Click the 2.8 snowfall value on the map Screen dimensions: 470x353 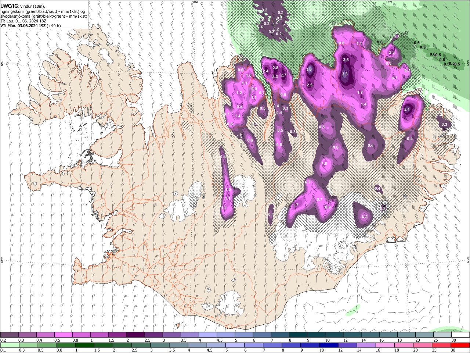coord(275,68)
